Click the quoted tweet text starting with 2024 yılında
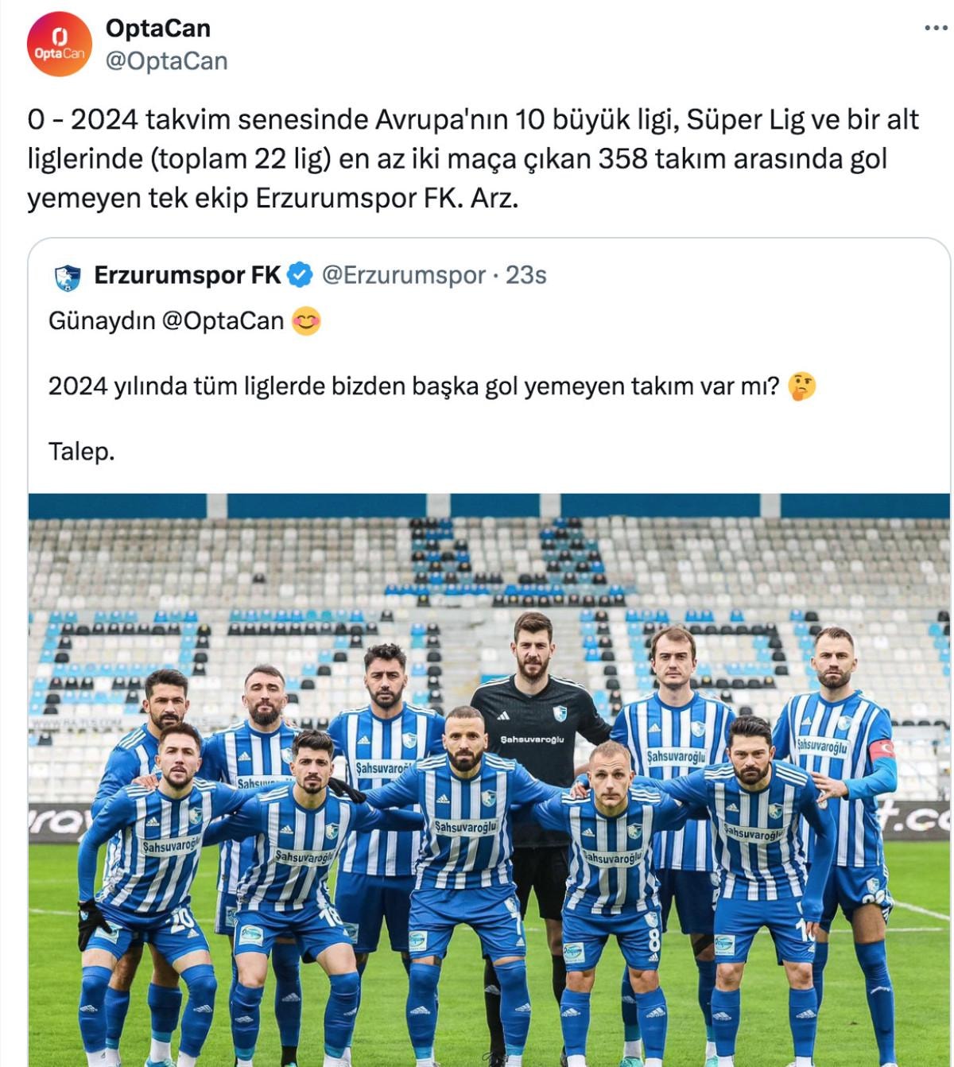 [413, 386]
